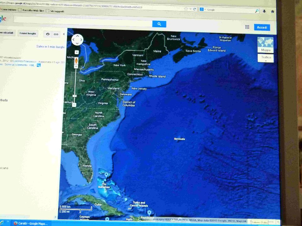Screen dimensions: 302x226
Task: Click the blue maps search button
Action: coord(159,24)
